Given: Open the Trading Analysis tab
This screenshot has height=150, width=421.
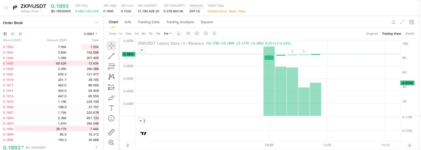Looking at the screenshot, I should (180, 22).
